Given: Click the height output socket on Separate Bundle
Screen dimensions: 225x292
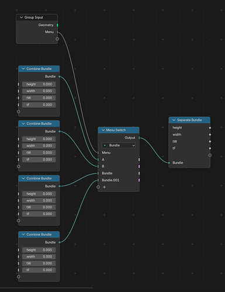Looking at the screenshot, I should [x=210, y=128].
